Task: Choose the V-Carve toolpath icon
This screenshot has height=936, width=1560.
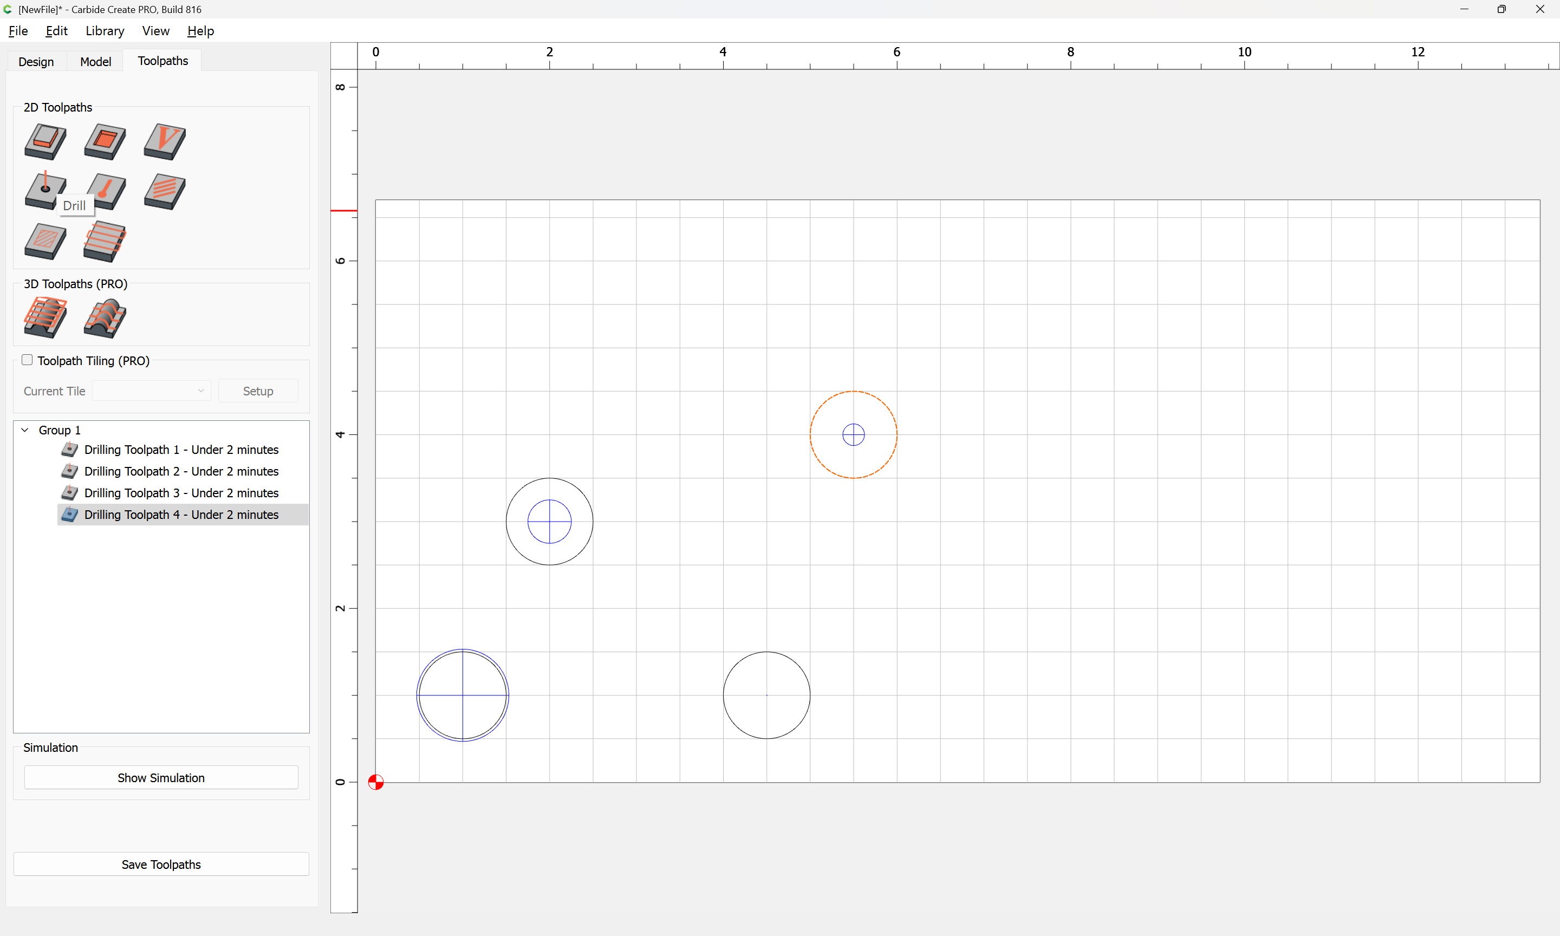Action: (165, 141)
